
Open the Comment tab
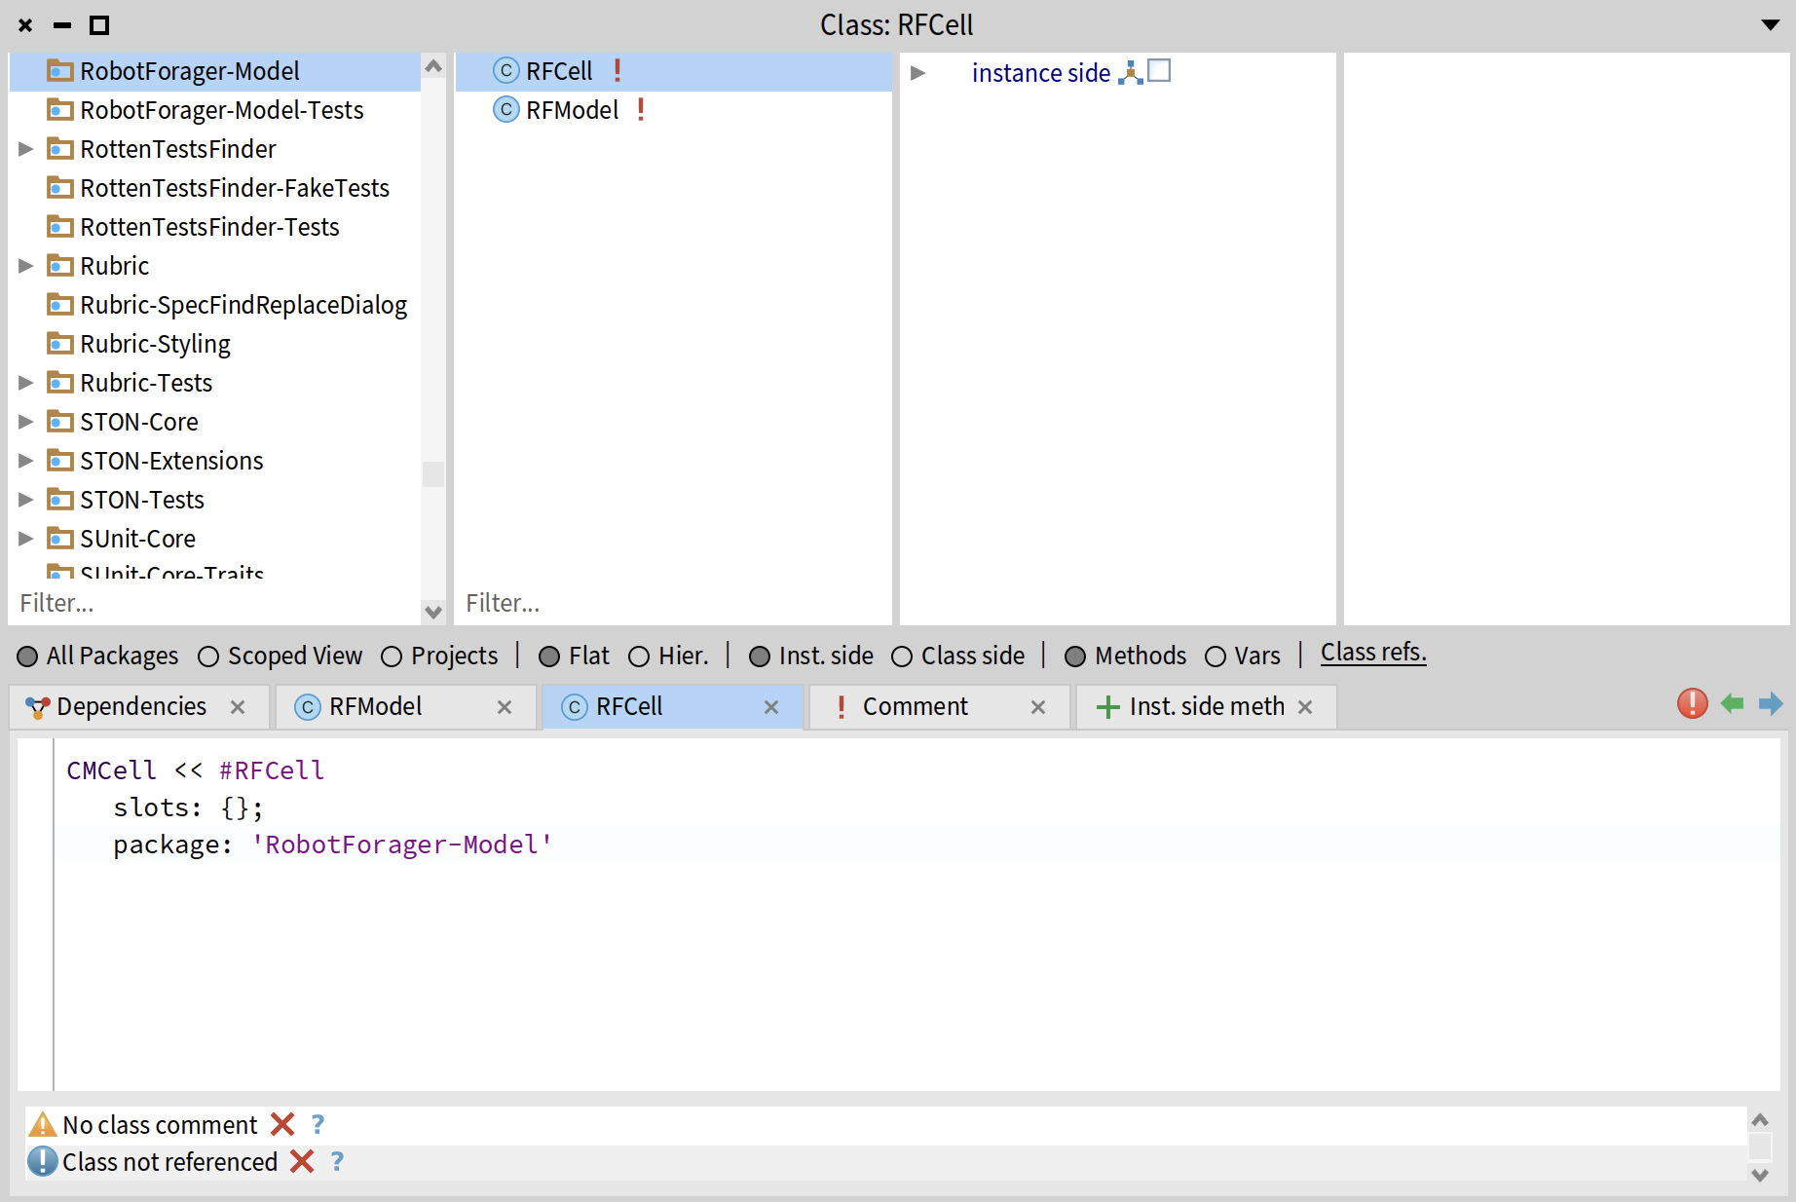click(x=915, y=707)
